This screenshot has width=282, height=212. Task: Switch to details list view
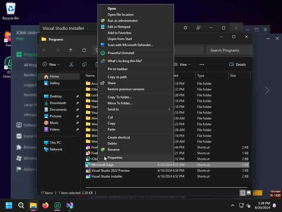click(243, 193)
